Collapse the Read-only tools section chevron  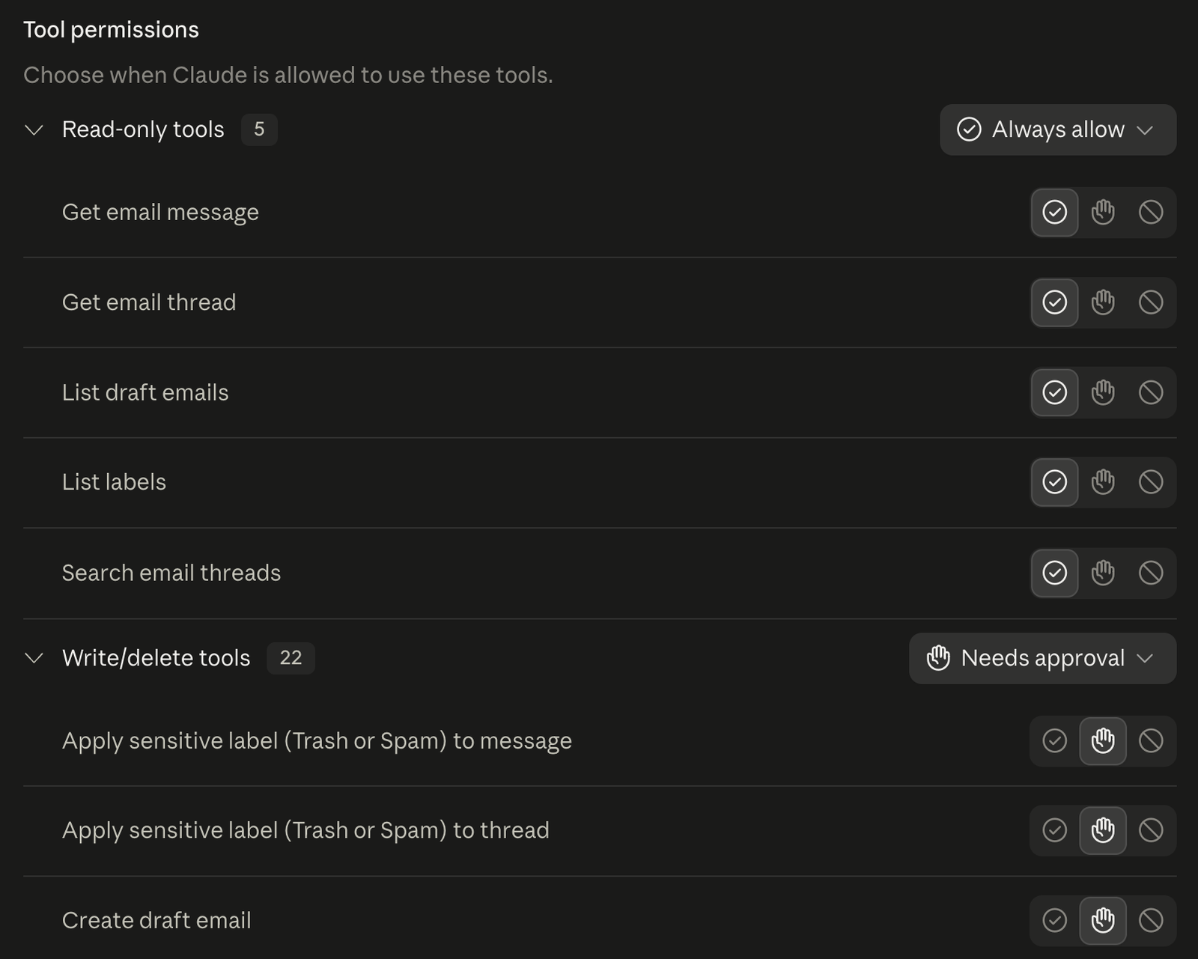(34, 130)
